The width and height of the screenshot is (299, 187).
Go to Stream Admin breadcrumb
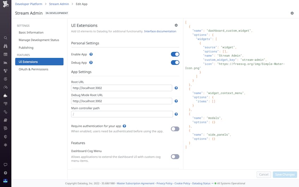[59, 4]
